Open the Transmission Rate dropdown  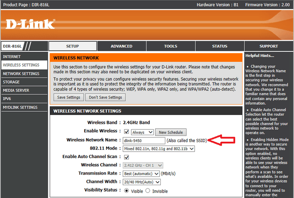(141, 174)
